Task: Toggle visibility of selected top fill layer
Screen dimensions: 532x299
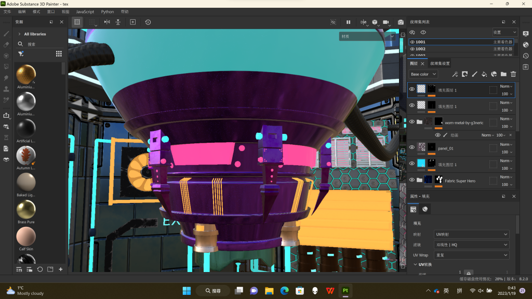Action: pos(412,89)
